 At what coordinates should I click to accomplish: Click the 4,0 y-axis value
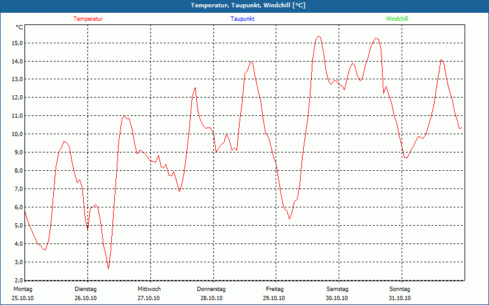pyautogui.click(x=18, y=244)
